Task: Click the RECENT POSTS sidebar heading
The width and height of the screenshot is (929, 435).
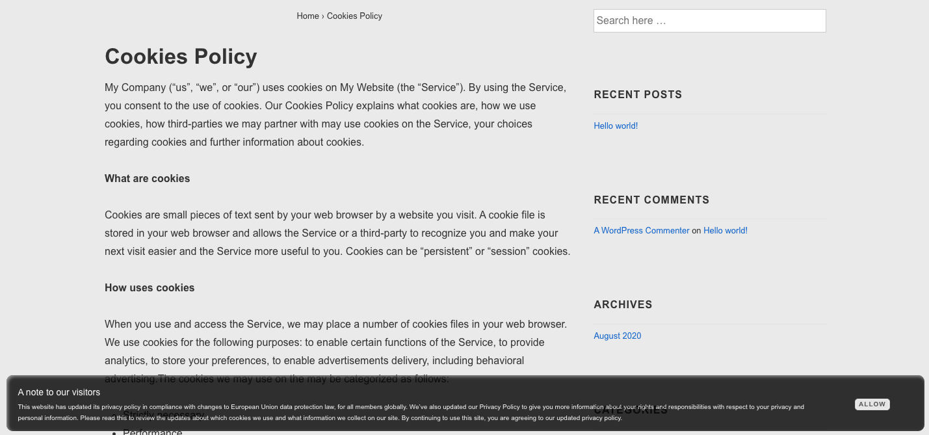Action: (x=638, y=94)
